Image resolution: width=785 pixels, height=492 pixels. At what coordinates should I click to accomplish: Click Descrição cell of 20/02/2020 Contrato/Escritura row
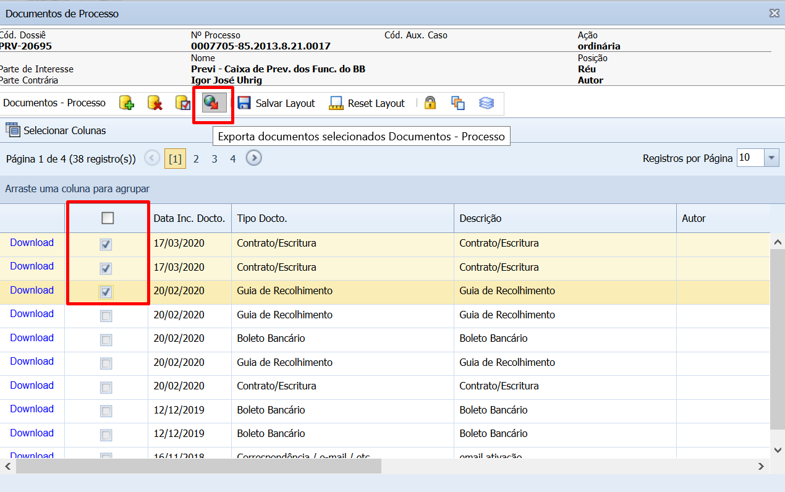[x=565, y=386]
